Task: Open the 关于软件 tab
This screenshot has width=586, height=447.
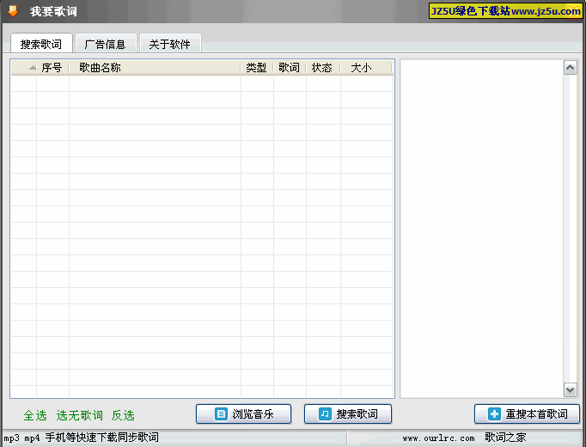Action: (x=170, y=44)
